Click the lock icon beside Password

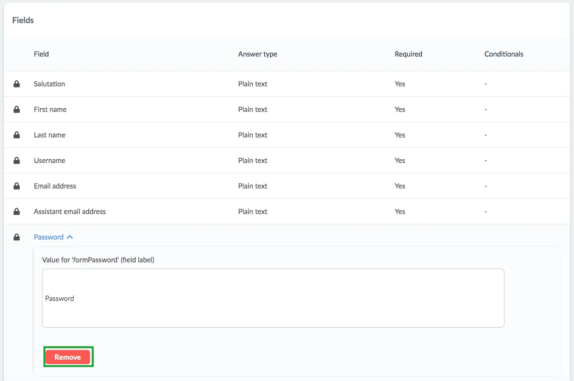coord(17,237)
